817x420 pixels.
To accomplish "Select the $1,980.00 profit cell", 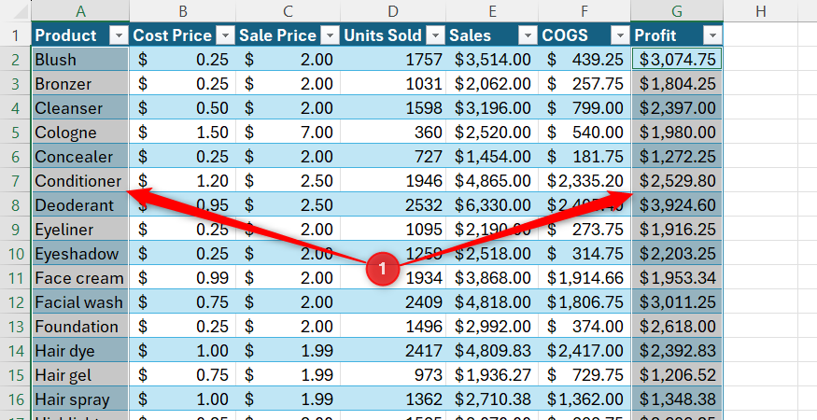I will tap(677, 133).
